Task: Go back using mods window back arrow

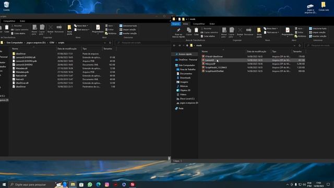Action: point(174,45)
